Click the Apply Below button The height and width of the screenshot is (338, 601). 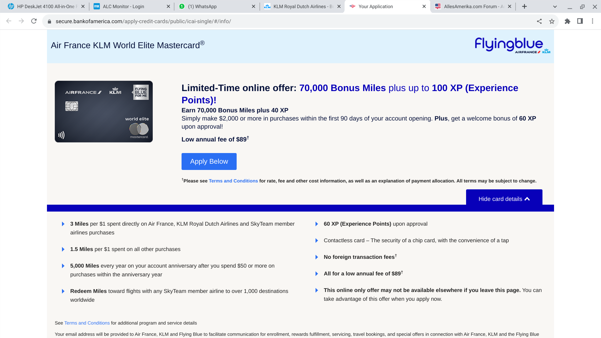(x=209, y=161)
